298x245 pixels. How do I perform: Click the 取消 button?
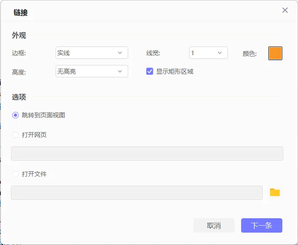[214, 226]
